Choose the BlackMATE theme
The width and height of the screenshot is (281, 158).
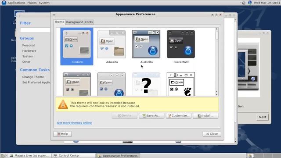[x=181, y=47]
